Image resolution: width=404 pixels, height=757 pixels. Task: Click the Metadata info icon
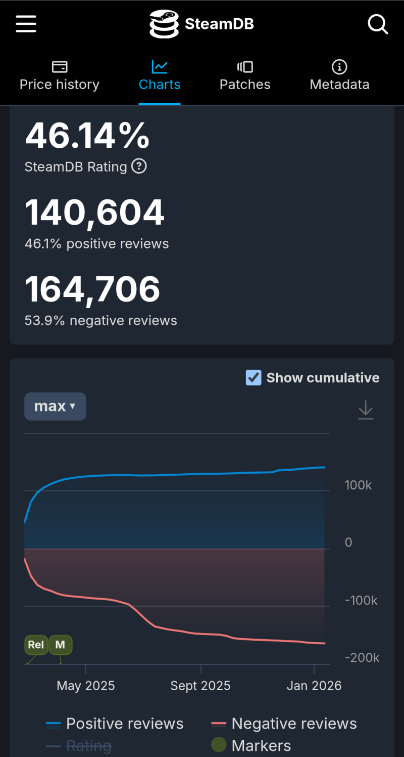click(x=339, y=67)
